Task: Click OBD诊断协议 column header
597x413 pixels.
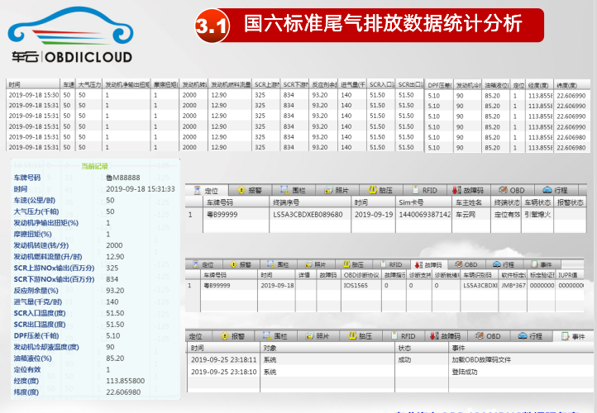Action: coord(361,275)
